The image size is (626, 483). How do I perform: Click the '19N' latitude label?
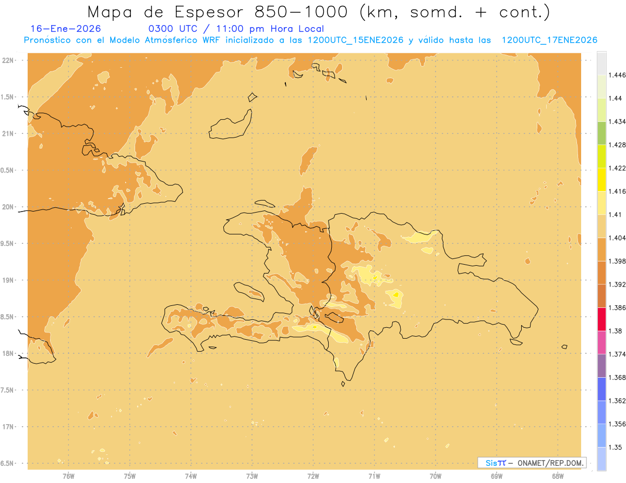pos(8,280)
